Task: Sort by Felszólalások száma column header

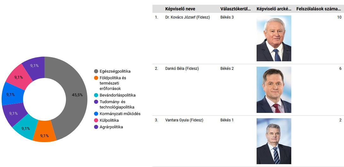Action: pos(318,9)
